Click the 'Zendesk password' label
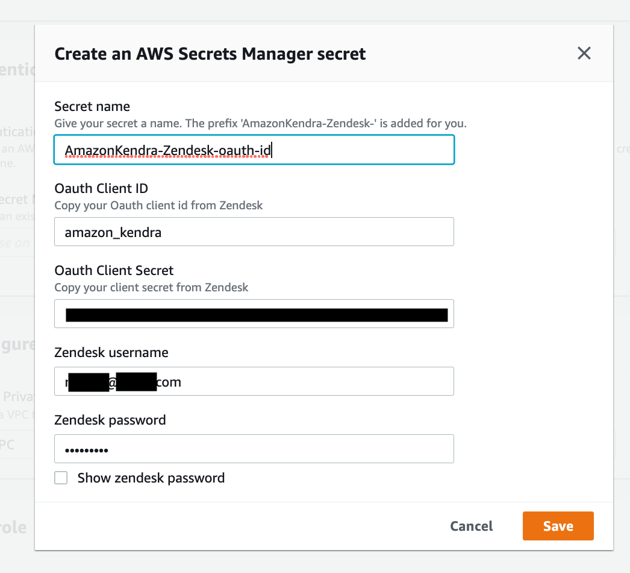Viewport: 630px width, 573px height. click(x=110, y=420)
